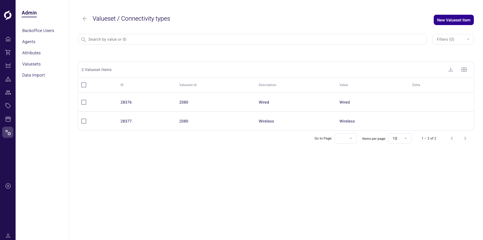Viewport: 483px width, 240px height.
Task: Click New Valueset Item button
Action: pyautogui.click(x=454, y=20)
